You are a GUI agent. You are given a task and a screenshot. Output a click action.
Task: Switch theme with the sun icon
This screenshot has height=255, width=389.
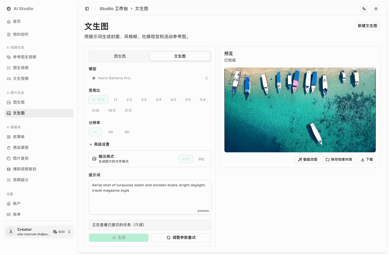(x=376, y=9)
